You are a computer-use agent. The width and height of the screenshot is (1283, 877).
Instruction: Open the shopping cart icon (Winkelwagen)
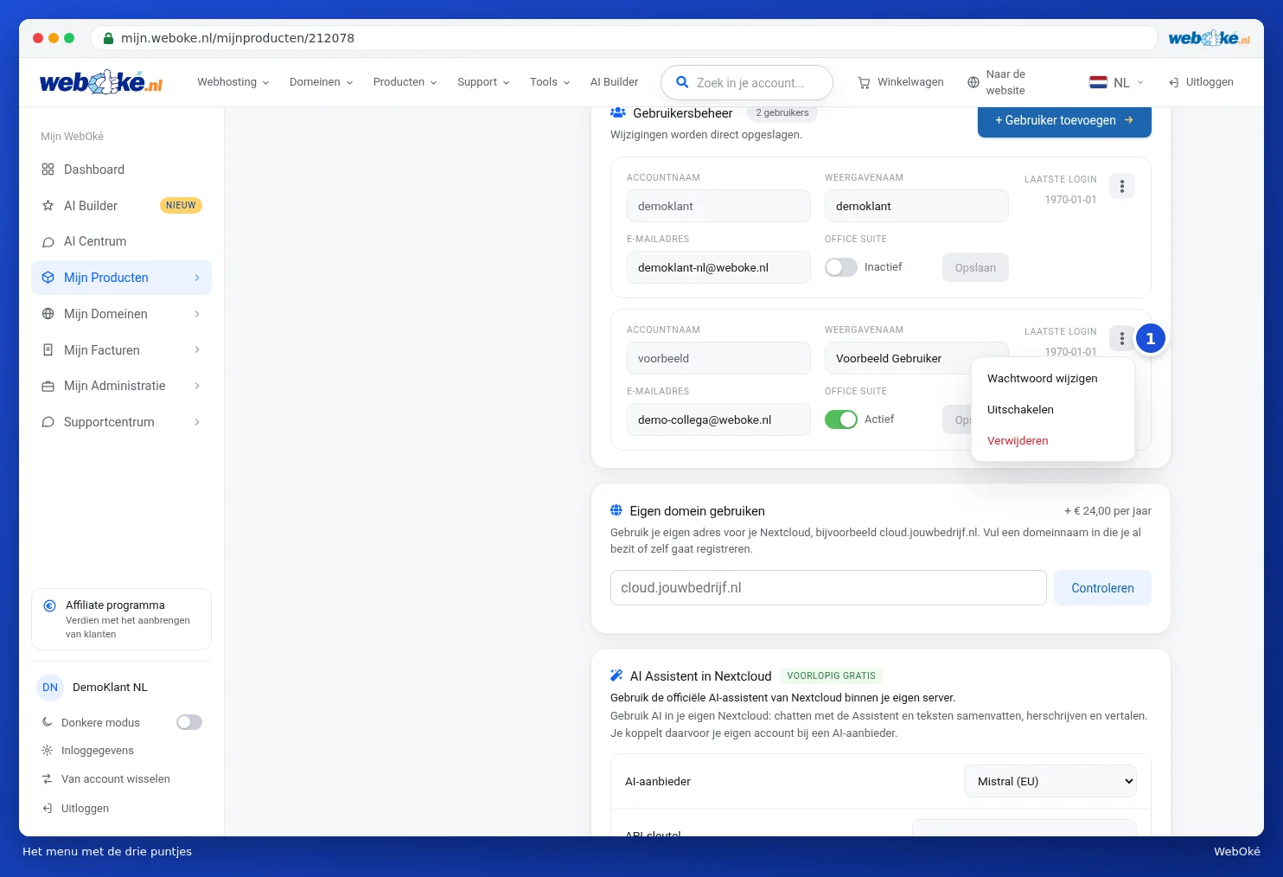pos(864,83)
